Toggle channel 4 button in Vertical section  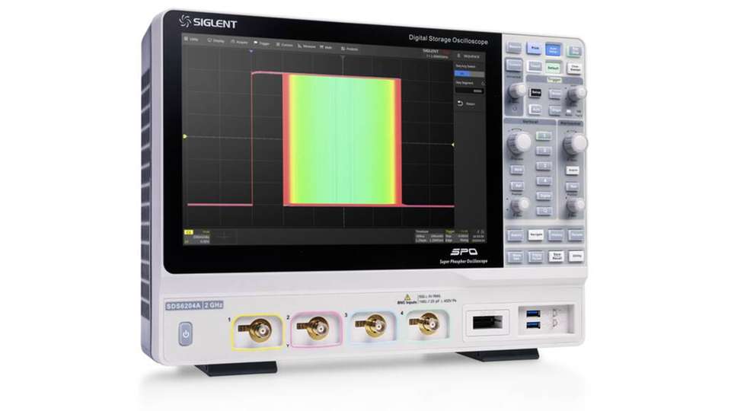[544, 181]
